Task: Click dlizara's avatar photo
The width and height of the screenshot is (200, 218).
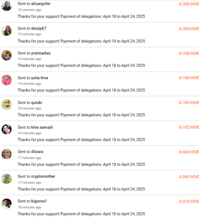Action: pyautogui.click(x=7, y=154)
